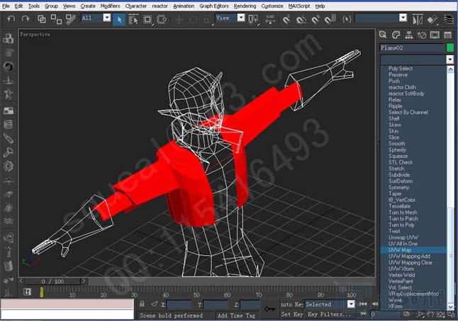Click the modifier list scroll up arrow

pyautogui.click(x=450, y=69)
